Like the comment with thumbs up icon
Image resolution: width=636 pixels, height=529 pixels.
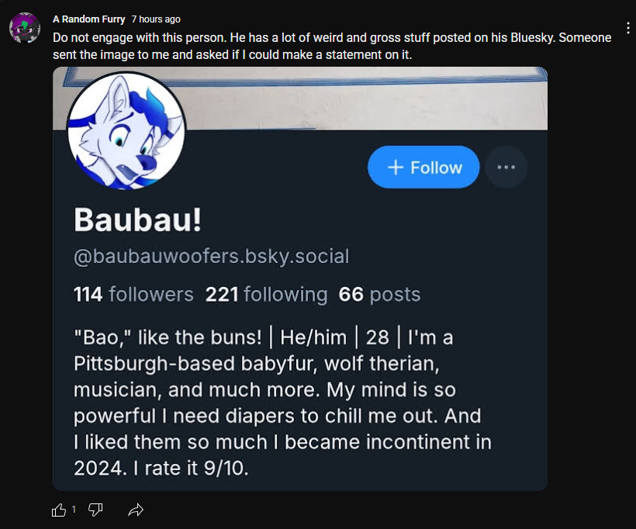(x=59, y=510)
